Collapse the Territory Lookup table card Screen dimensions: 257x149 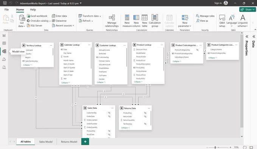pyautogui.click(x=27, y=65)
